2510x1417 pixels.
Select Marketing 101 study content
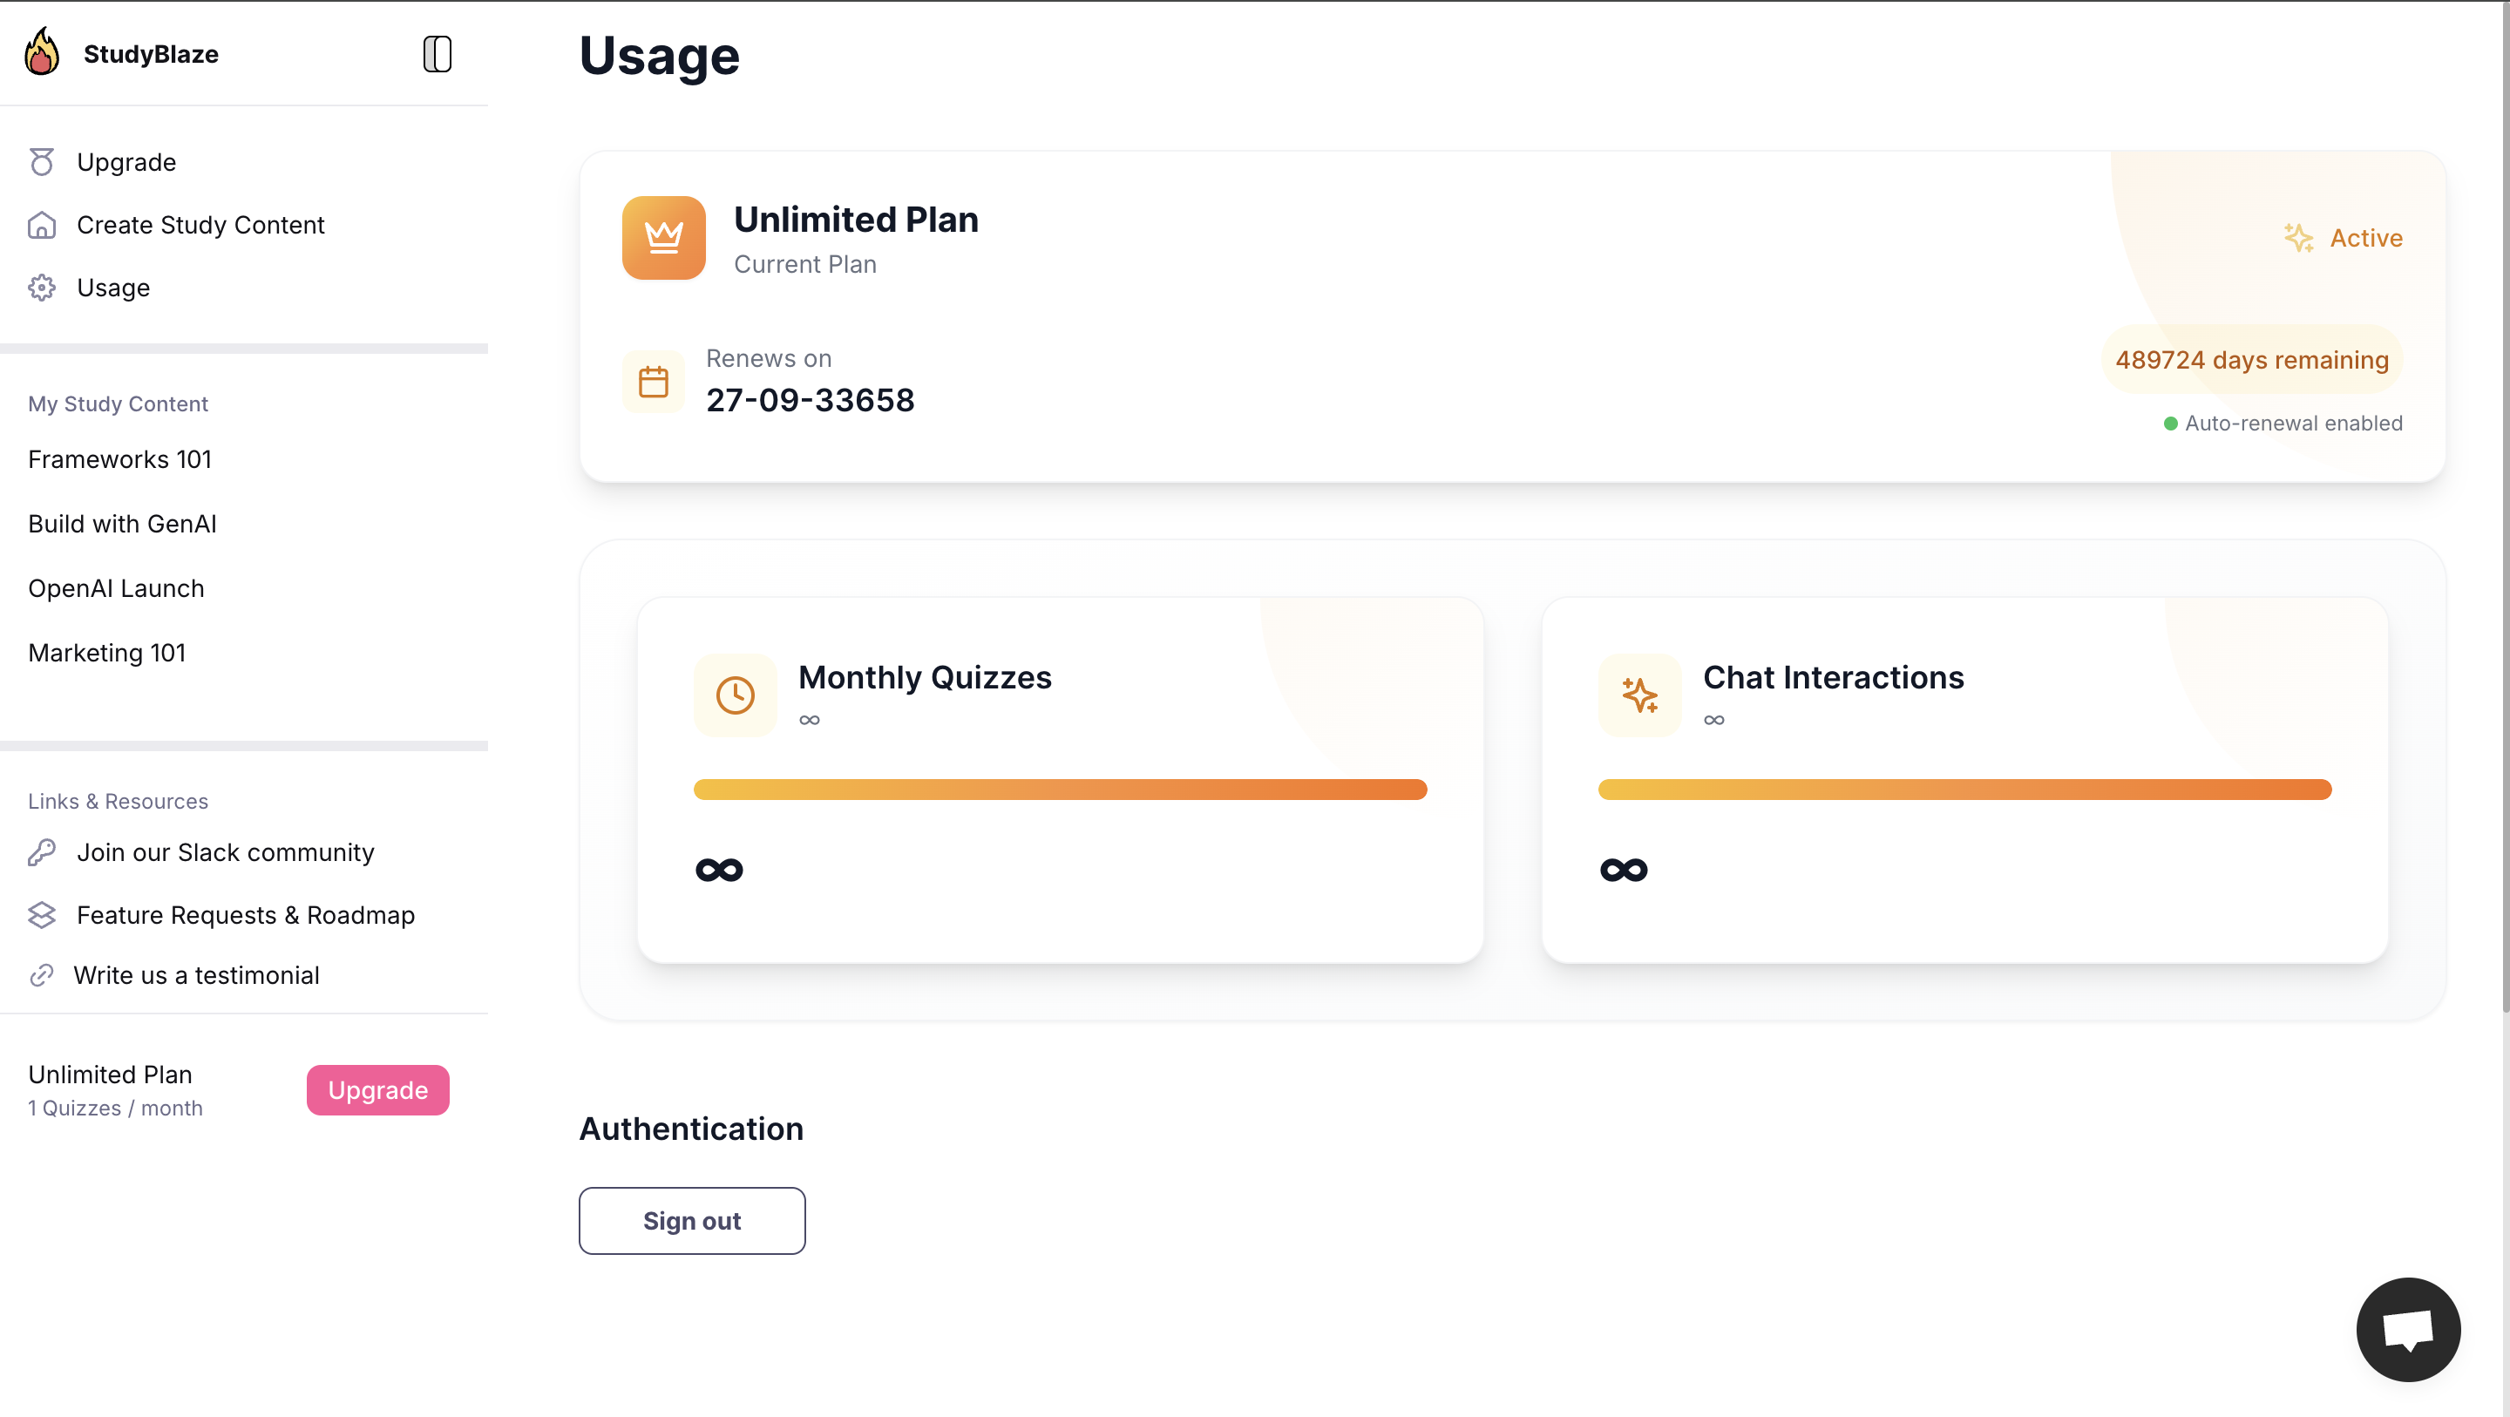(106, 652)
